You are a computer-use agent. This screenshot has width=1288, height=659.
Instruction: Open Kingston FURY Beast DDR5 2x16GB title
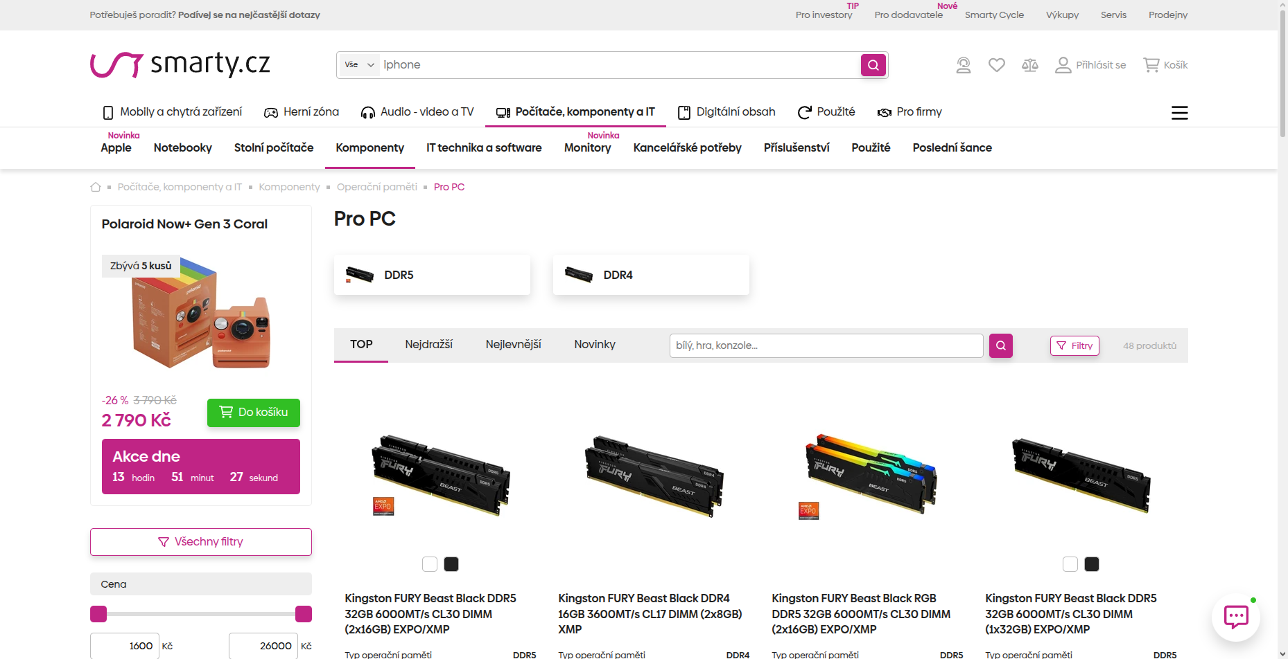(430, 614)
